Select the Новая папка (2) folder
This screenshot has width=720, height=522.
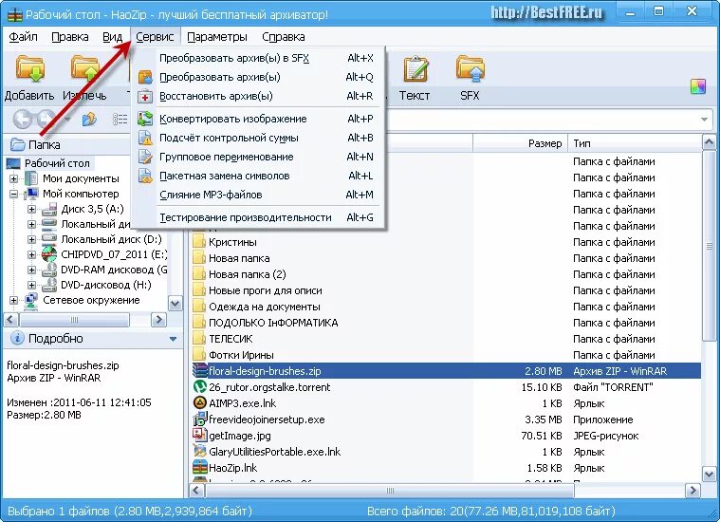coord(247,274)
